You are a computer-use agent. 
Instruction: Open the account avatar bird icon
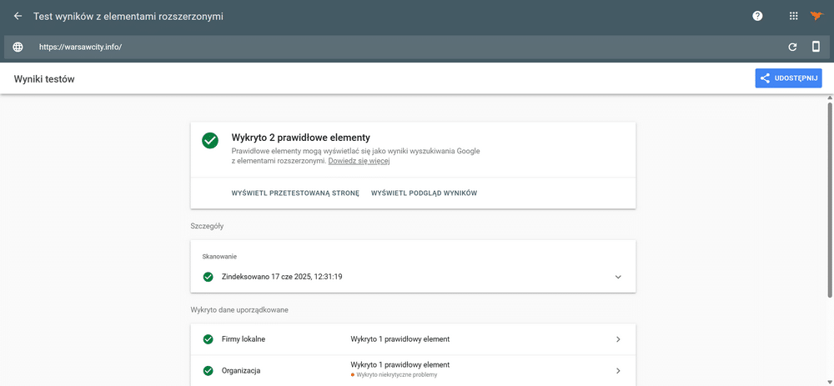coord(816,16)
